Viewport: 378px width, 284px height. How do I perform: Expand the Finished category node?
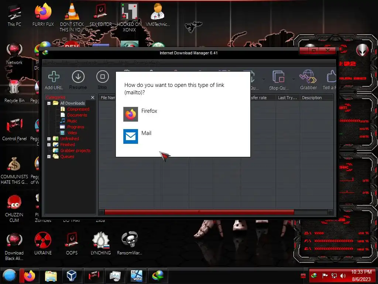[x=49, y=145]
